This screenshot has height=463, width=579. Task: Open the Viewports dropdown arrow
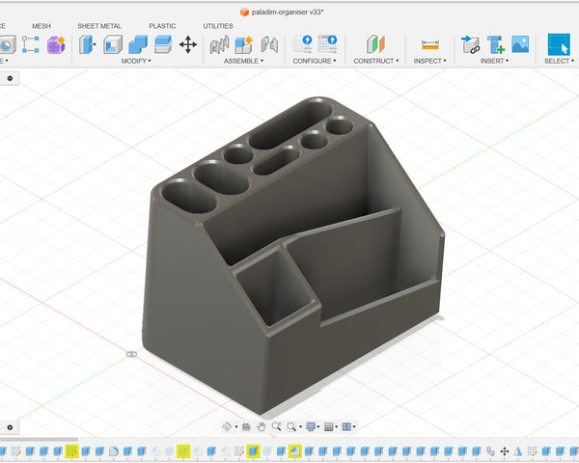354,427
